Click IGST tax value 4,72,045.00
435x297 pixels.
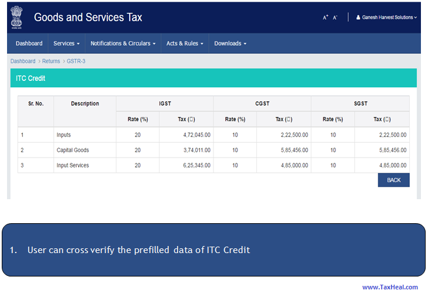[194, 135]
